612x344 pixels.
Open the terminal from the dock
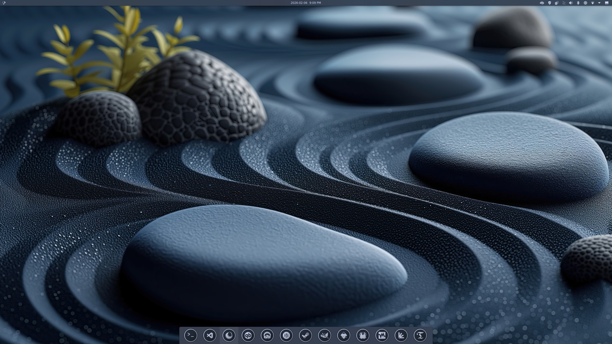(x=191, y=335)
